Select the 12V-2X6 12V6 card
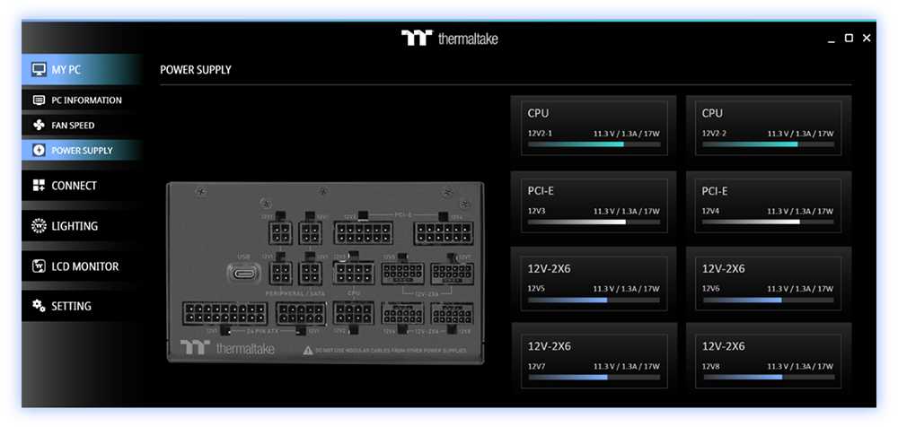The height and width of the screenshot is (427, 898). coord(768,283)
